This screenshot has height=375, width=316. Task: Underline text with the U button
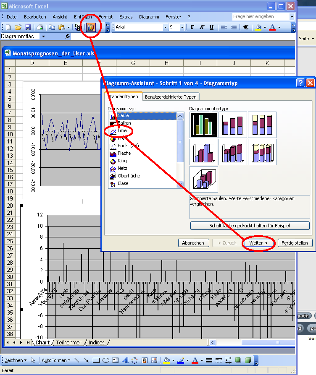coord(211,27)
